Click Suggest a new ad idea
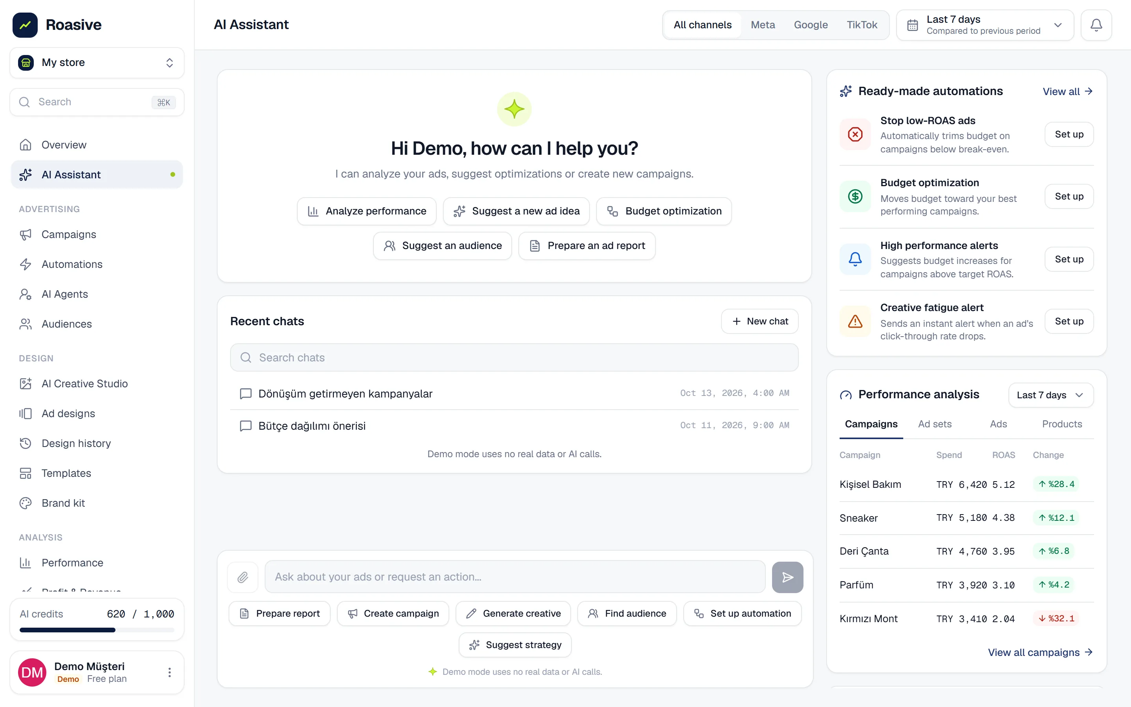1131x707 pixels. click(516, 211)
